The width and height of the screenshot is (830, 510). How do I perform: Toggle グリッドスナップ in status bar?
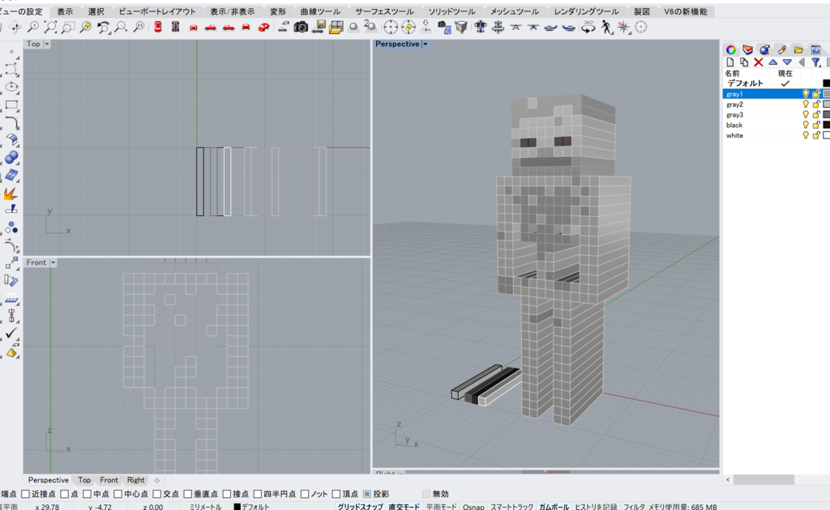tap(360, 506)
